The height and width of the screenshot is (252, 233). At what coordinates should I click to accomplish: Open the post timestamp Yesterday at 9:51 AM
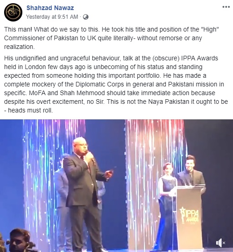click(52, 17)
